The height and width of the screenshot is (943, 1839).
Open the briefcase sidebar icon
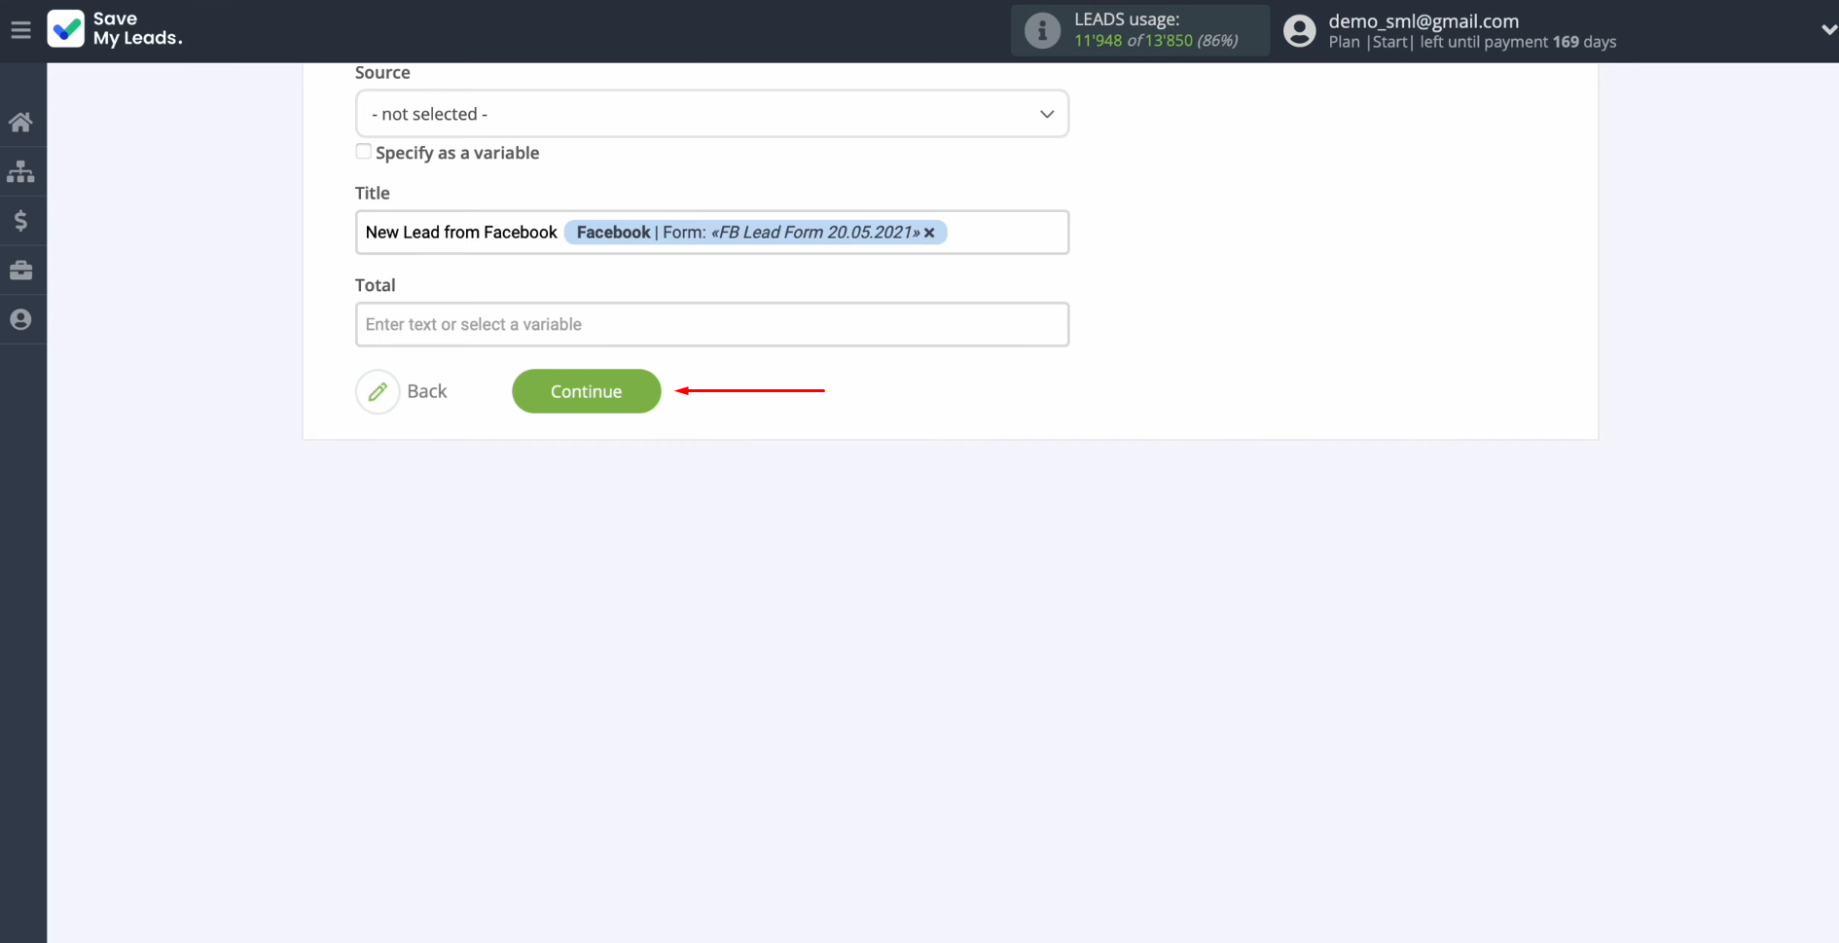pyautogui.click(x=20, y=271)
